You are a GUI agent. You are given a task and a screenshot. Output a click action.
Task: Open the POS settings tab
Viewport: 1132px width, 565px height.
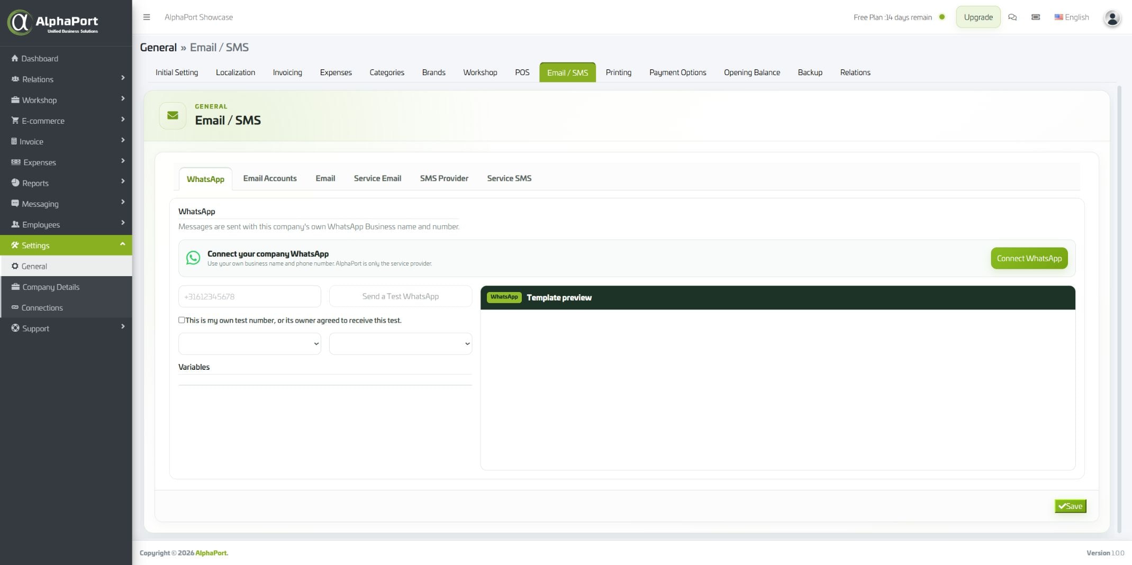tap(522, 72)
